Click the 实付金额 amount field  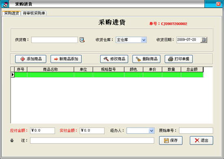[x=92, y=131]
